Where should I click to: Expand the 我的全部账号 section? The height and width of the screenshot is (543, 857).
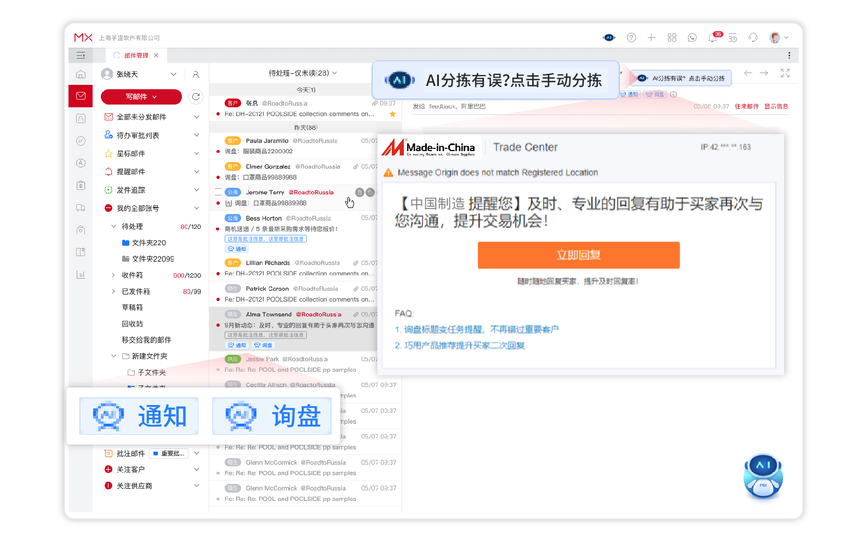pos(196,208)
